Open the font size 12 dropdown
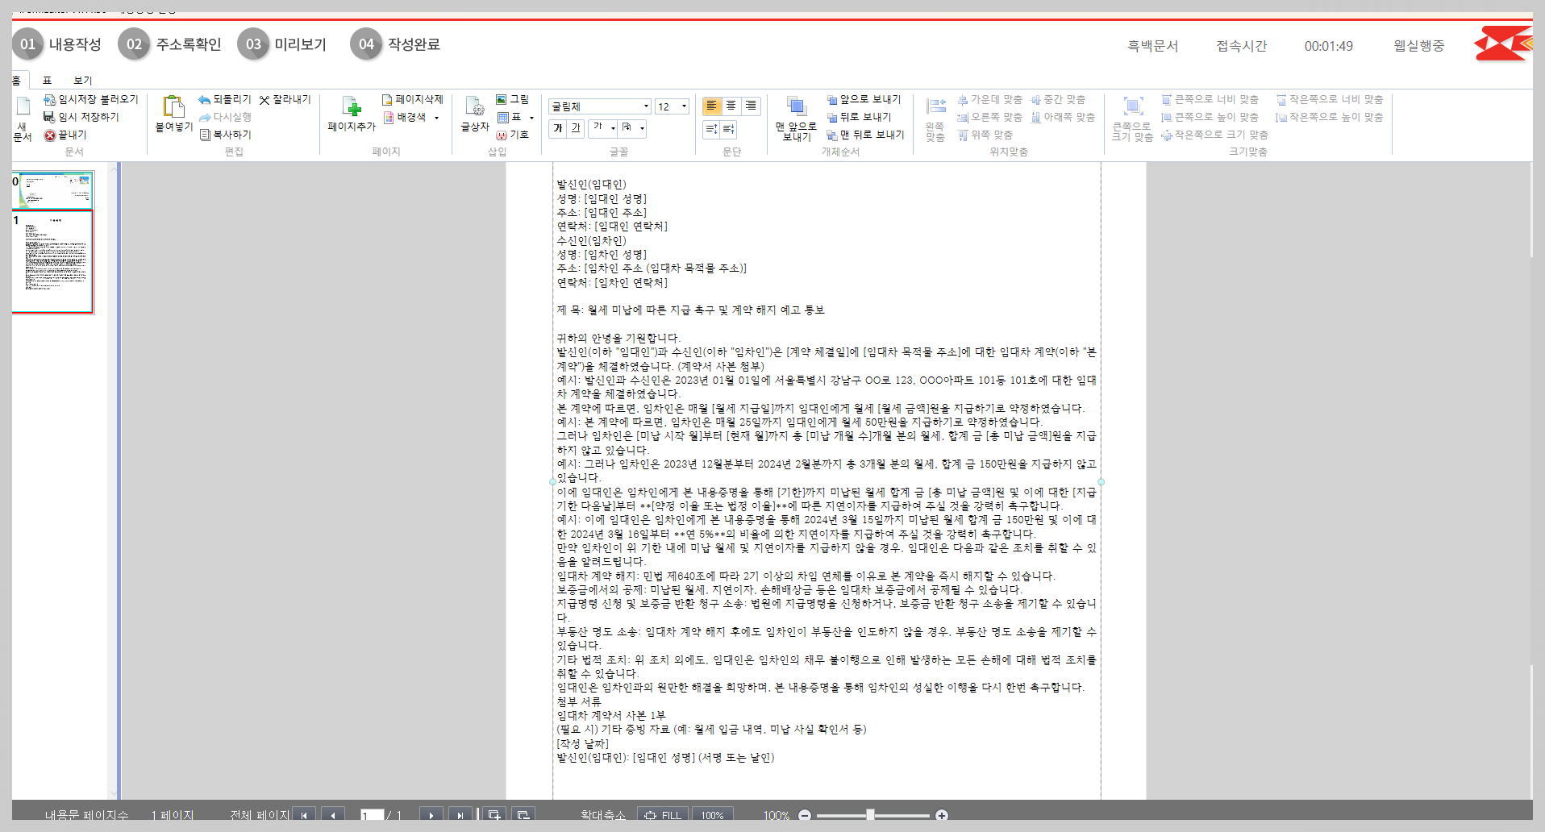 coord(683,106)
